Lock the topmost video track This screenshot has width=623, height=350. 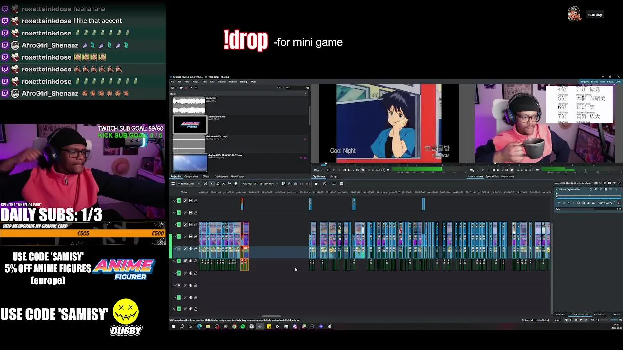(195, 200)
